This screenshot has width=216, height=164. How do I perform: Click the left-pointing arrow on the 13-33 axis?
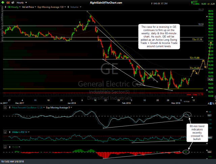point(207,150)
